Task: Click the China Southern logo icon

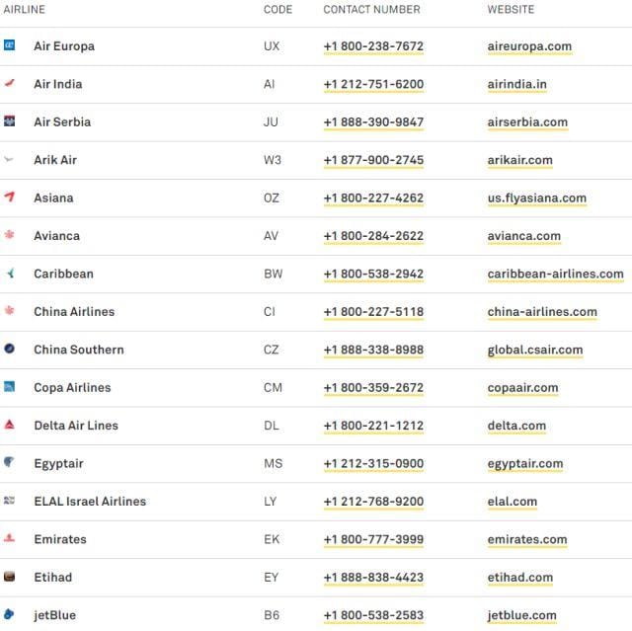Action: (x=10, y=349)
